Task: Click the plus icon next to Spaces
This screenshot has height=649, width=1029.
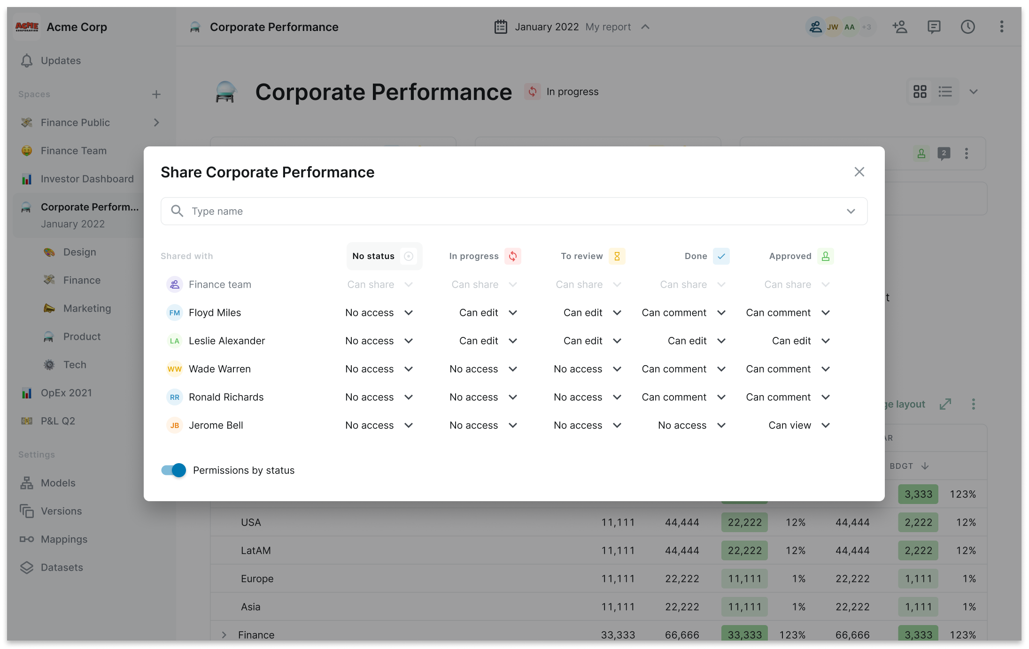Action: tap(156, 94)
